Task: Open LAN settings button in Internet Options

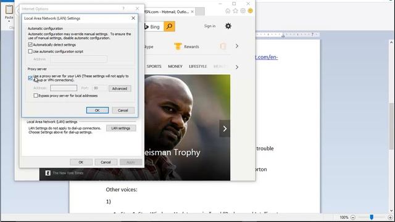Action: click(121, 128)
